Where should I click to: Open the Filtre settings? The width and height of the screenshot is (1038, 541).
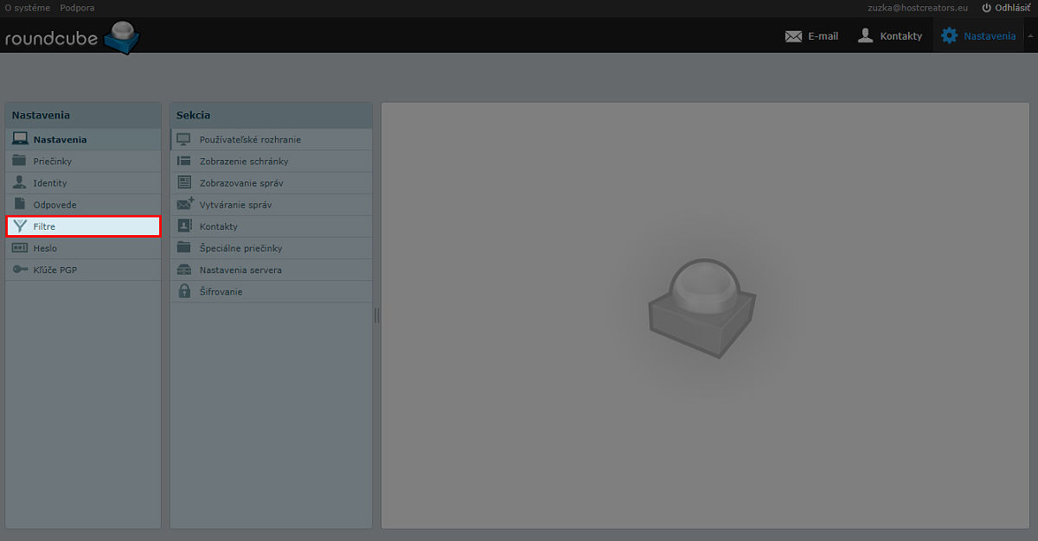[x=83, y=226]
